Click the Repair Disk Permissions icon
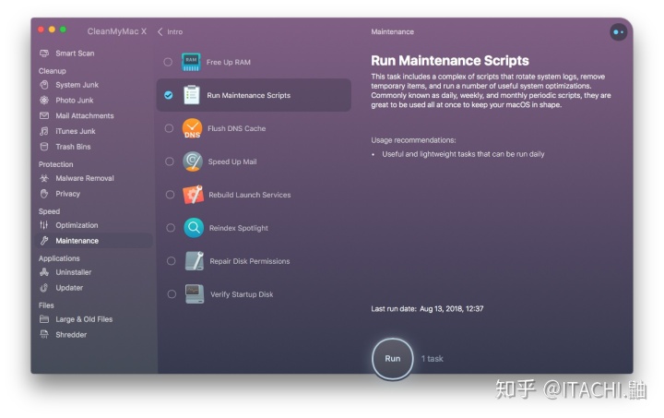 click(x=195, y=261)
